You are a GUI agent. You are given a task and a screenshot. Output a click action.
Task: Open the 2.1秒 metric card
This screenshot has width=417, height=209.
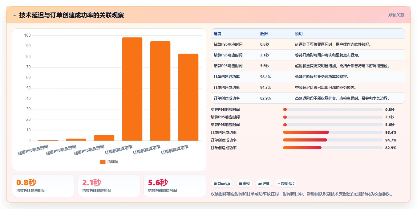(x=109, y=186)
